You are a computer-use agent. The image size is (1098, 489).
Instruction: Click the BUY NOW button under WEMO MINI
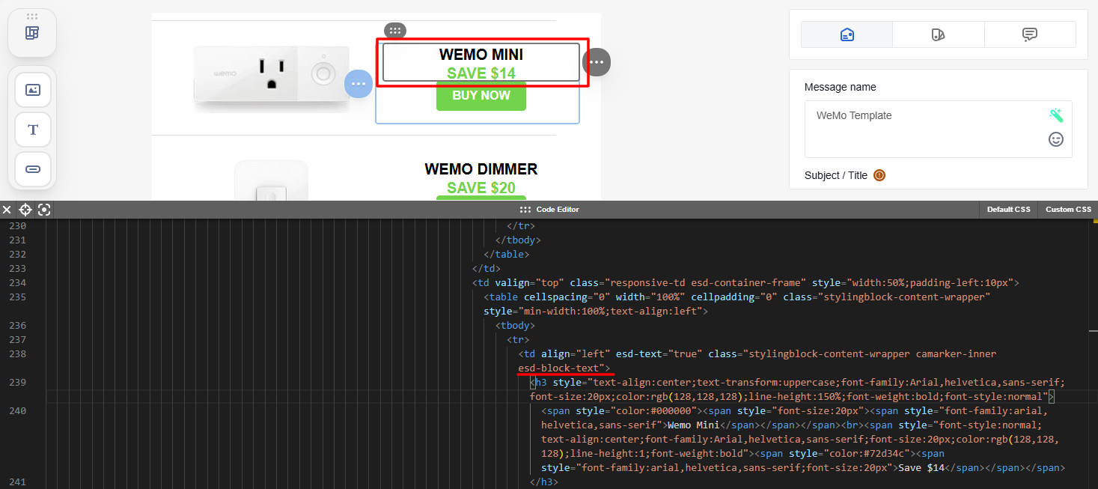481,96
